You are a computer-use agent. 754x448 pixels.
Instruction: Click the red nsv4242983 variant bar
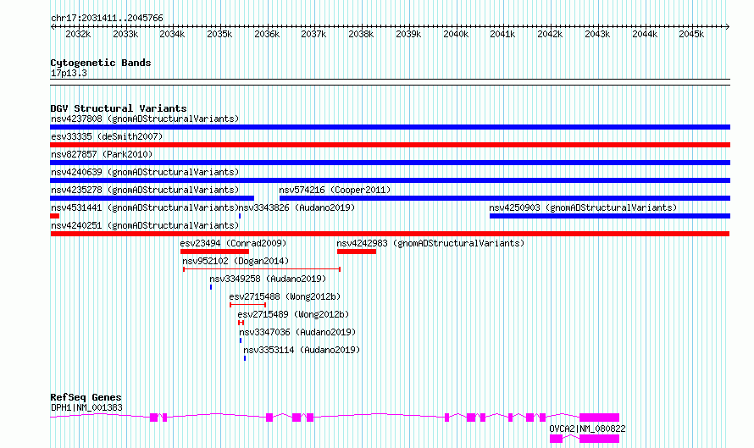click(x=357, y=252)
